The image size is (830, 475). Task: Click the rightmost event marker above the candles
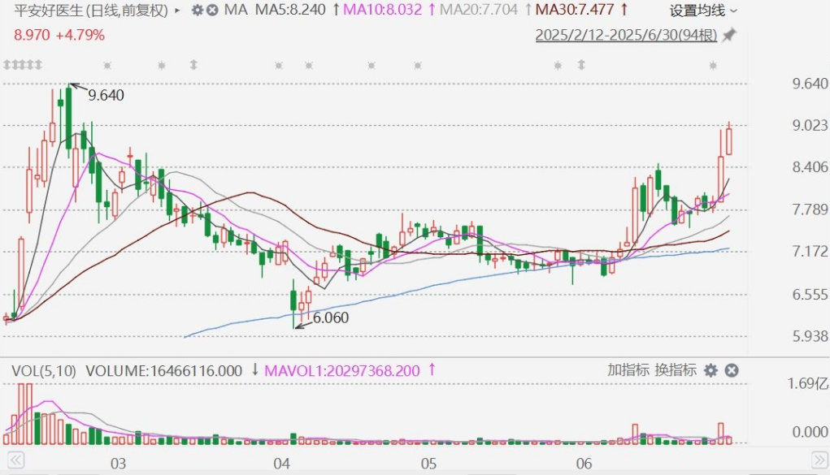click(x=713, y=65)
